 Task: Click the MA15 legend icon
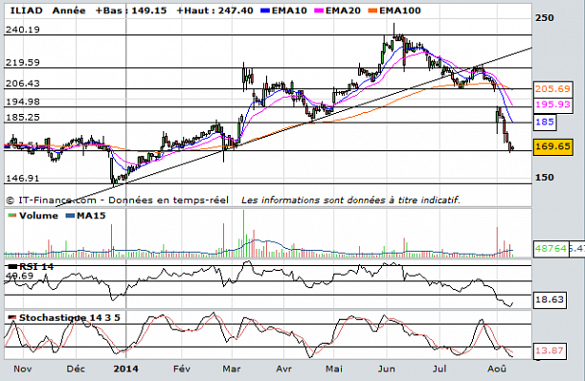(x=70, y=215)
